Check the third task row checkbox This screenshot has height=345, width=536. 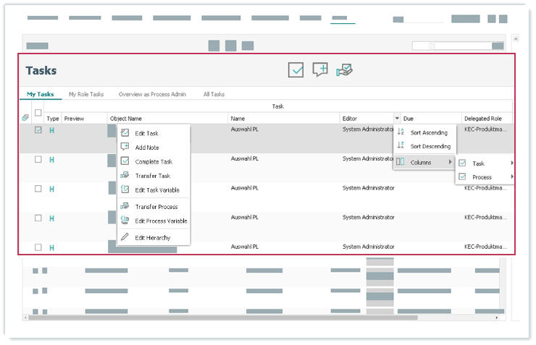coord(38,189)
